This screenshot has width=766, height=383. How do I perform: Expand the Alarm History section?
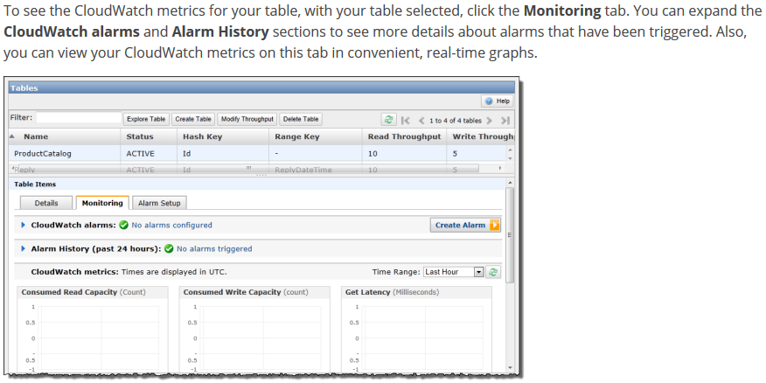pos(23,248)
